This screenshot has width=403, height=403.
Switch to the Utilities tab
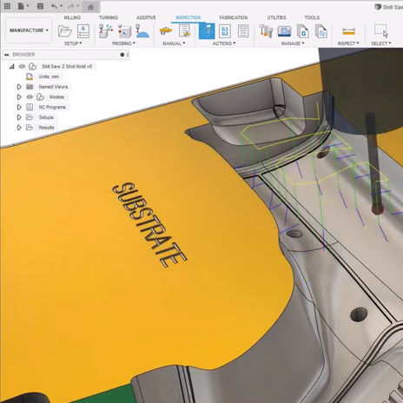point(276,17)
